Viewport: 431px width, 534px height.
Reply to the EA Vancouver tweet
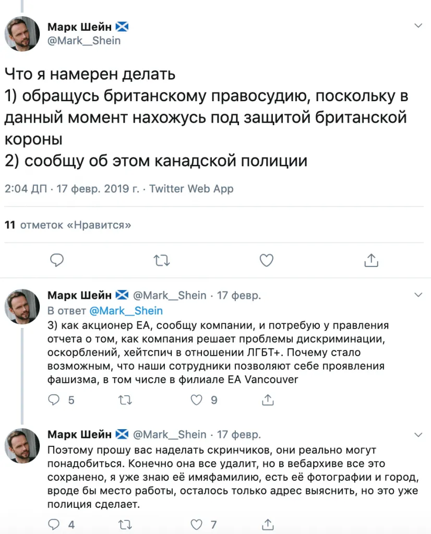(54, 400)
